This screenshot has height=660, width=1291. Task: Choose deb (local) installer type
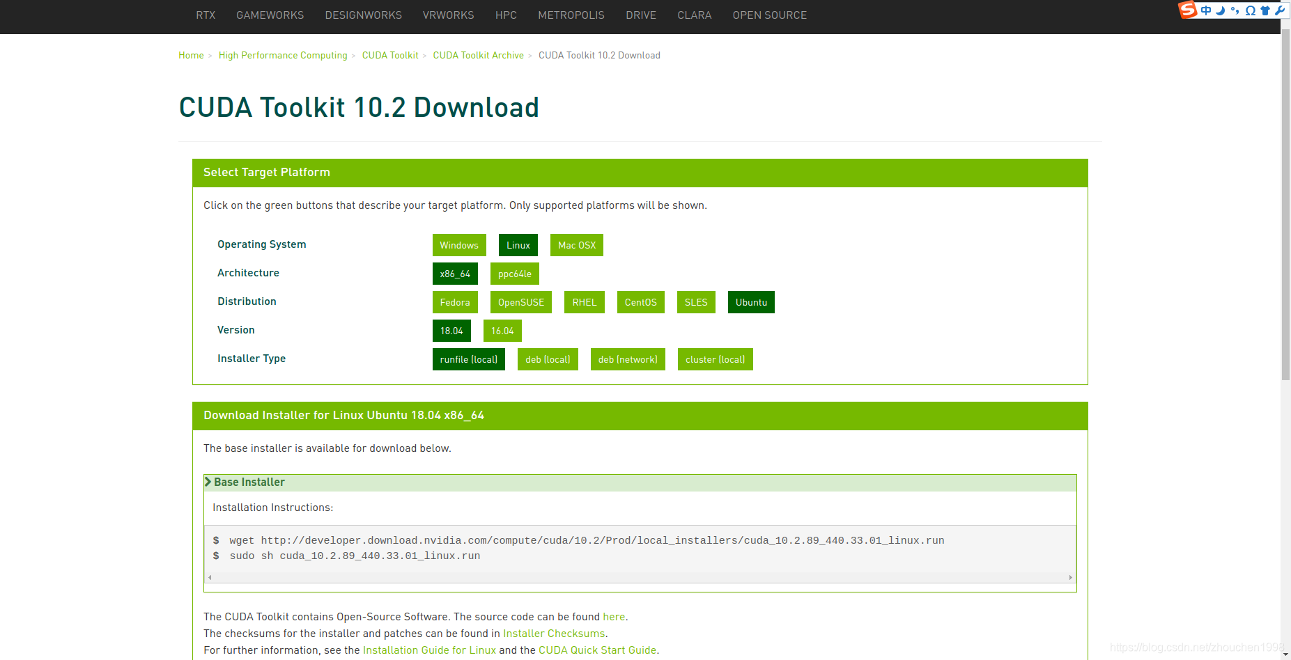(x=548, y=359)
